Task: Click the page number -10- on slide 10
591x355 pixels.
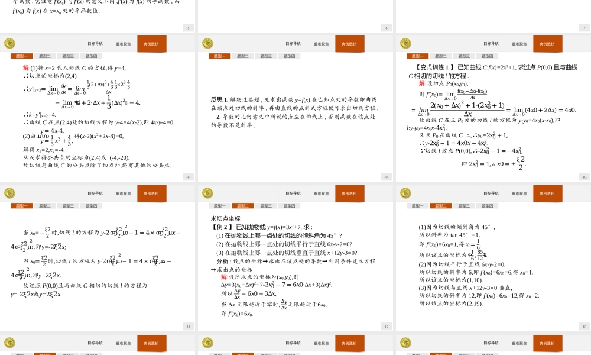Action: click(584, 176)
